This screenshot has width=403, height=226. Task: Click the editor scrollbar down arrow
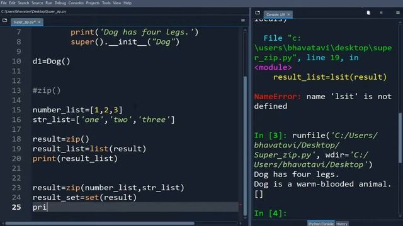coord(245,218)
